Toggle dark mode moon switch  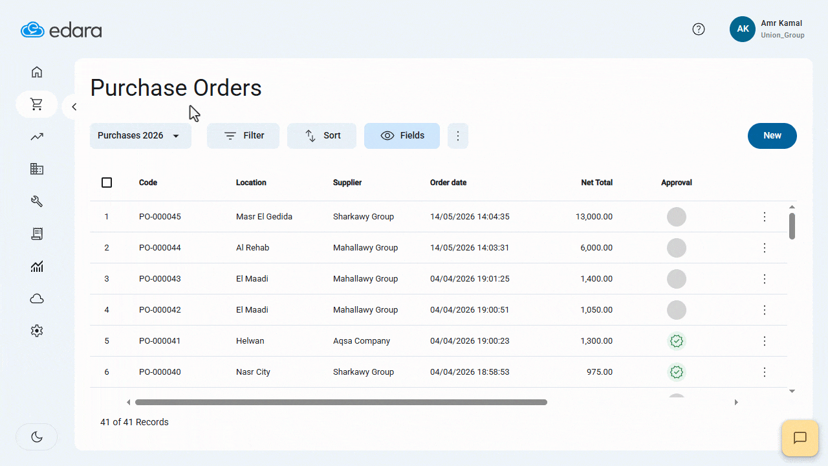[x=37, y=437]
